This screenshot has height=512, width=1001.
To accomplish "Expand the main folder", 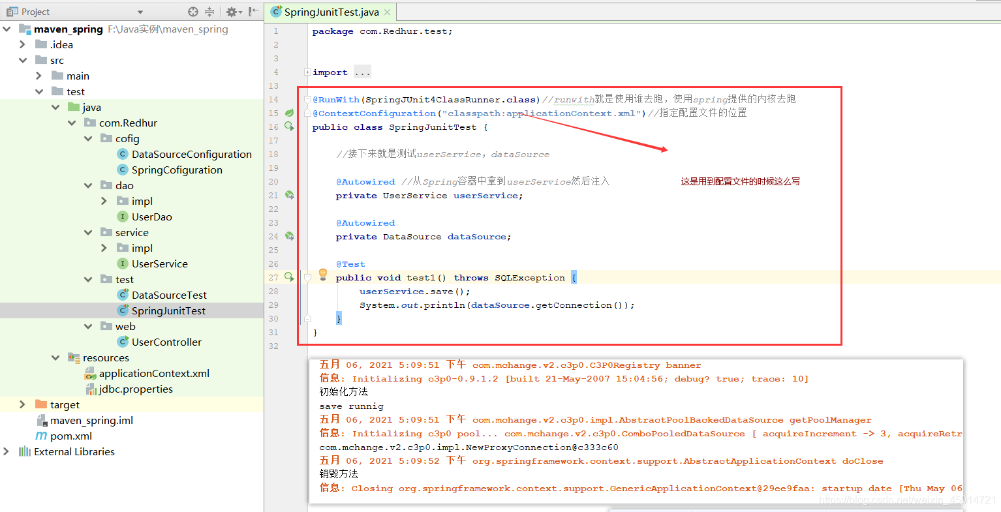I will coord(39,76).
